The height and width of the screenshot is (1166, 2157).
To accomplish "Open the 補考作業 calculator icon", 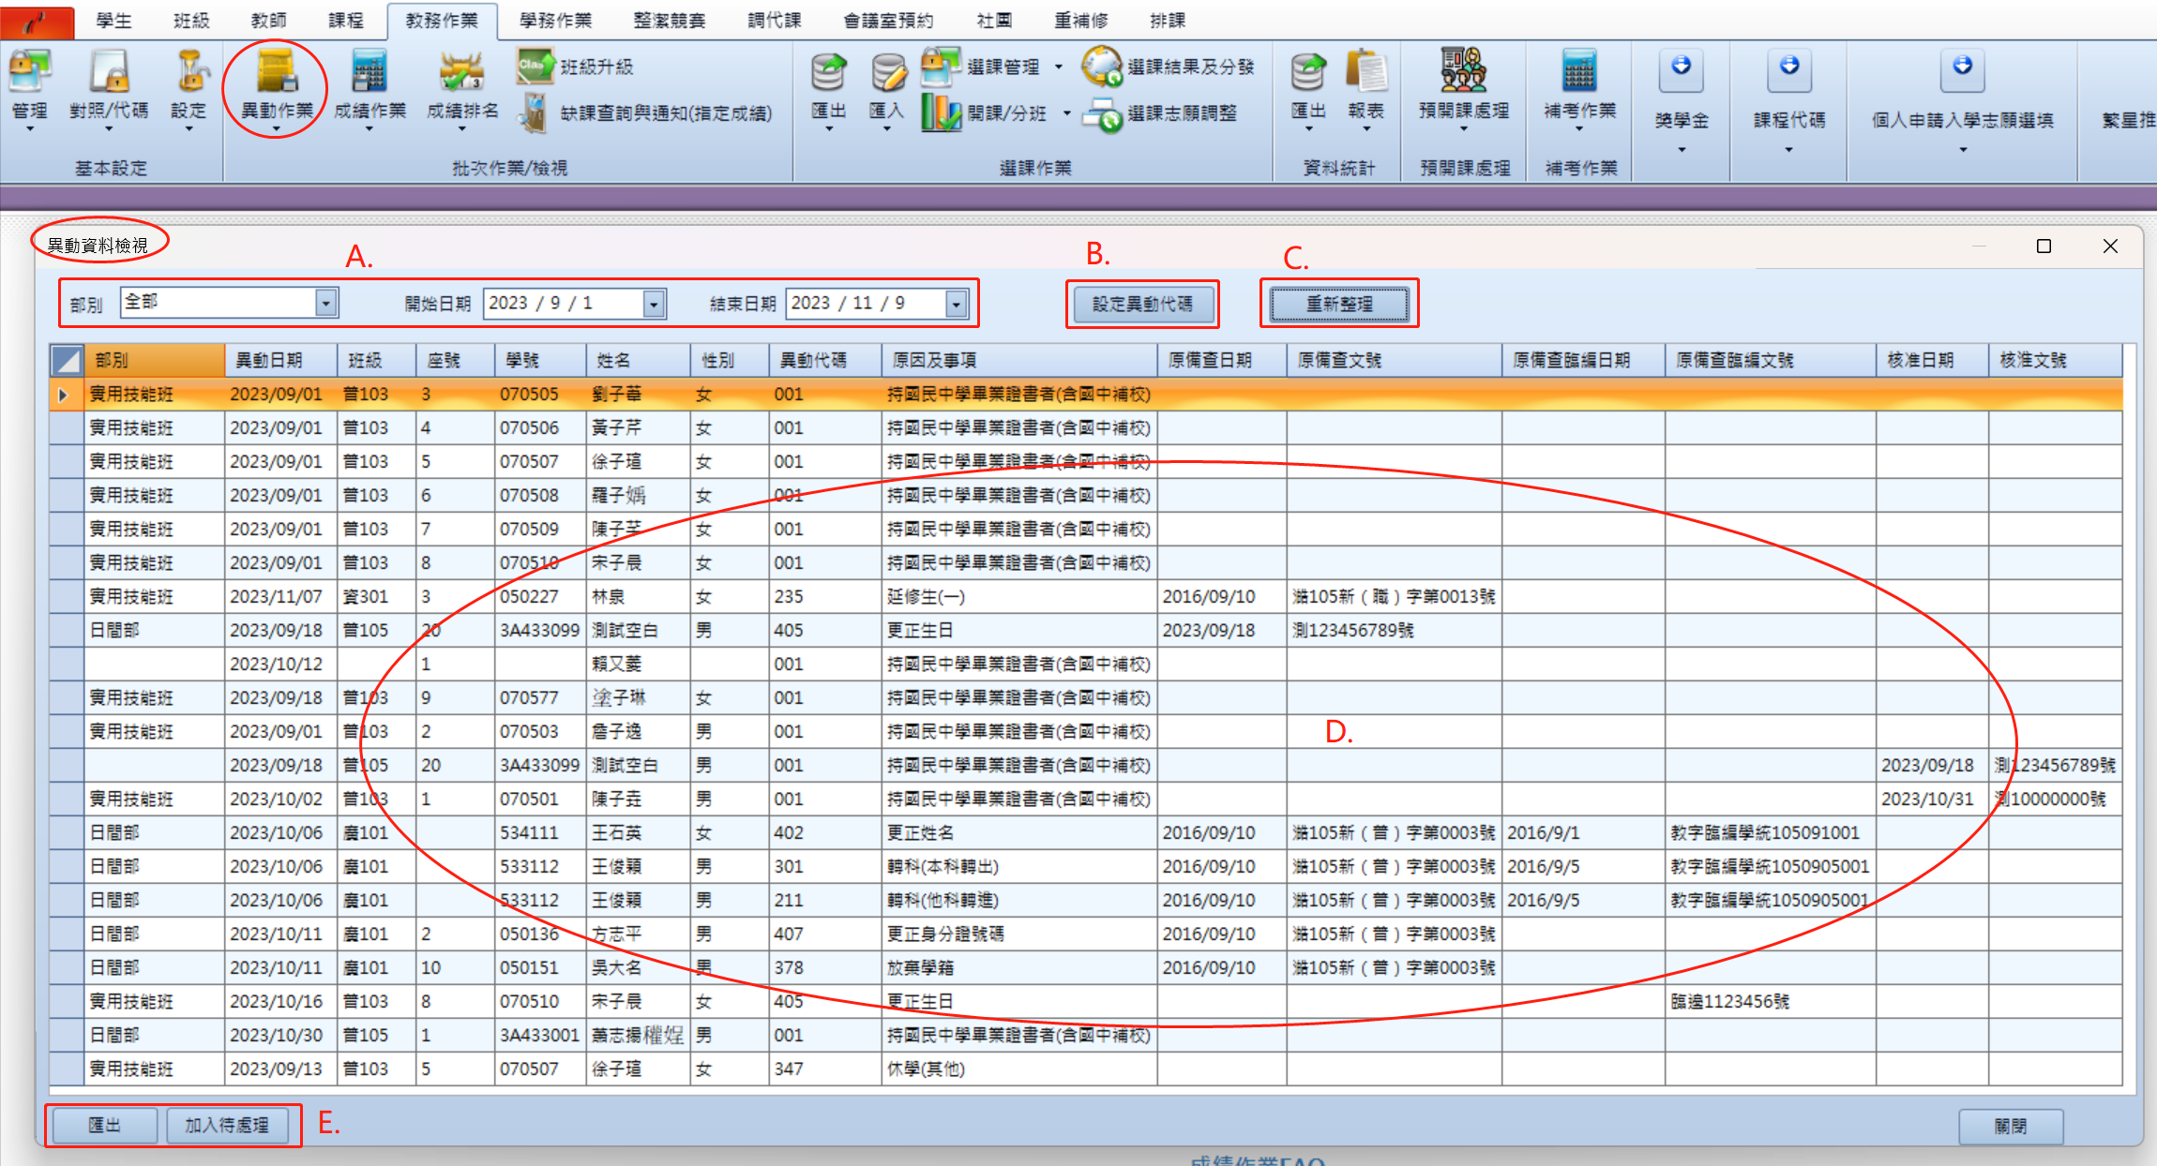I will click(1579, 71).
